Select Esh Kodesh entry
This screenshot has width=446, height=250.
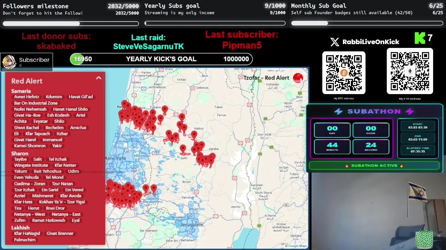point(58,115)
